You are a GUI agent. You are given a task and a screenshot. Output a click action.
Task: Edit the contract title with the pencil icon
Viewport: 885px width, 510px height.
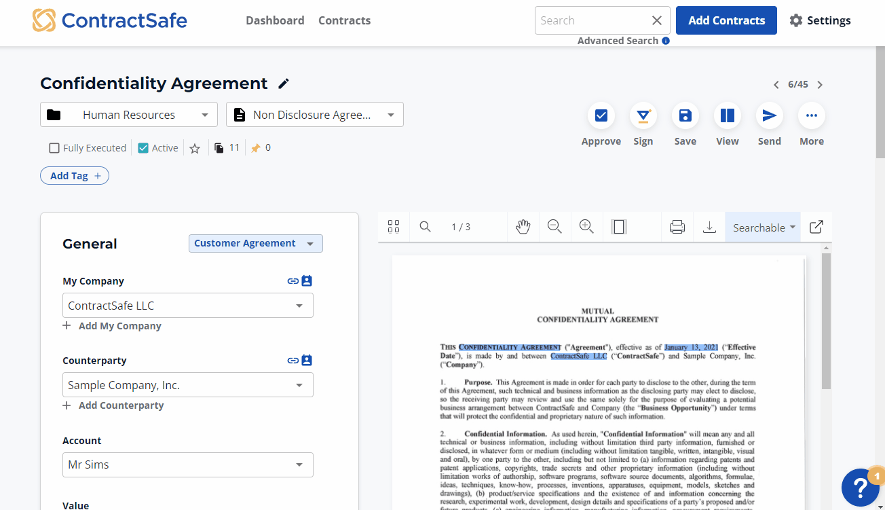click(283, 83)
